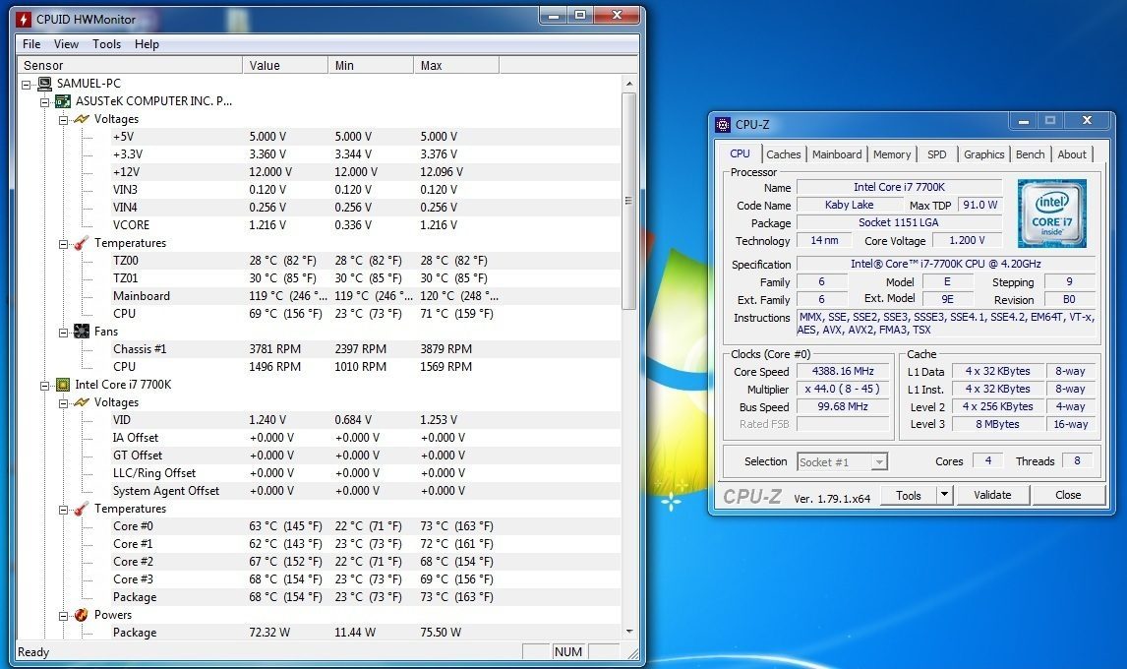Click the processor chip icon beside Intel Core i7 7700K

click(x=63, y=385)
